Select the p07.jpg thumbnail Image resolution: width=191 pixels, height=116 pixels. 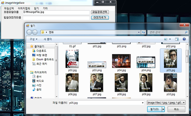pyautogui.click(x=97, y=83)
